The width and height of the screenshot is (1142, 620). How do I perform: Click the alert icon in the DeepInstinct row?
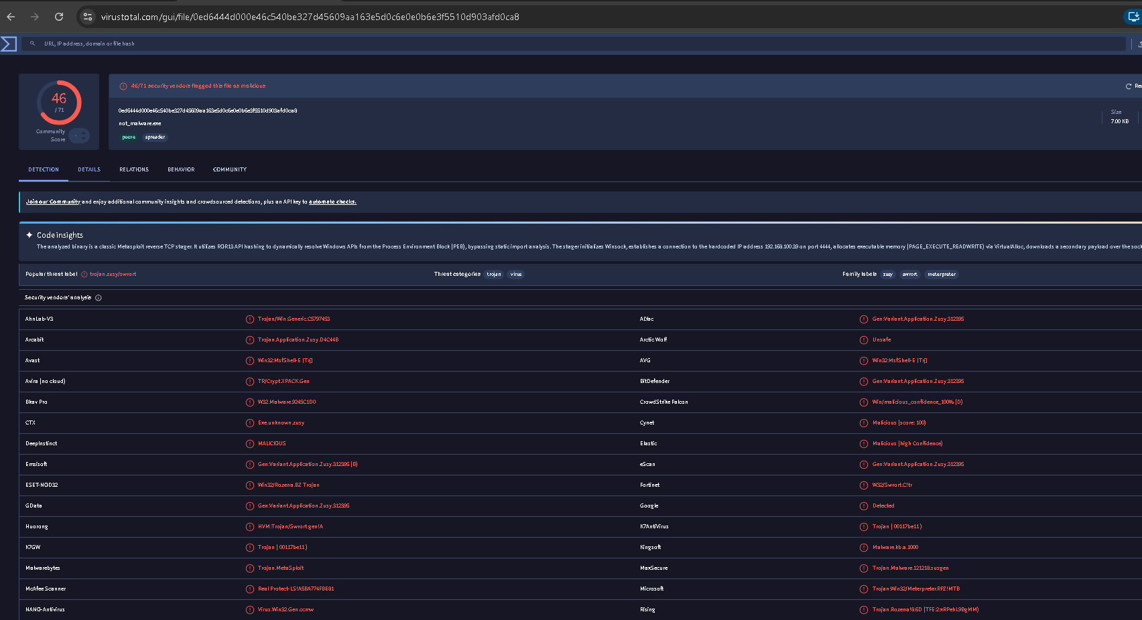coord(250,444)
